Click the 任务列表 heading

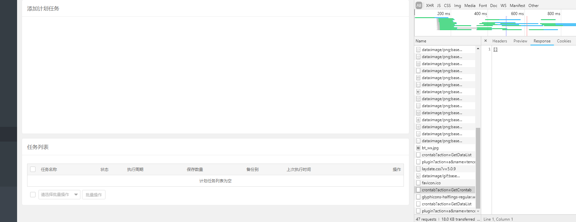click(x=38, y=147)
